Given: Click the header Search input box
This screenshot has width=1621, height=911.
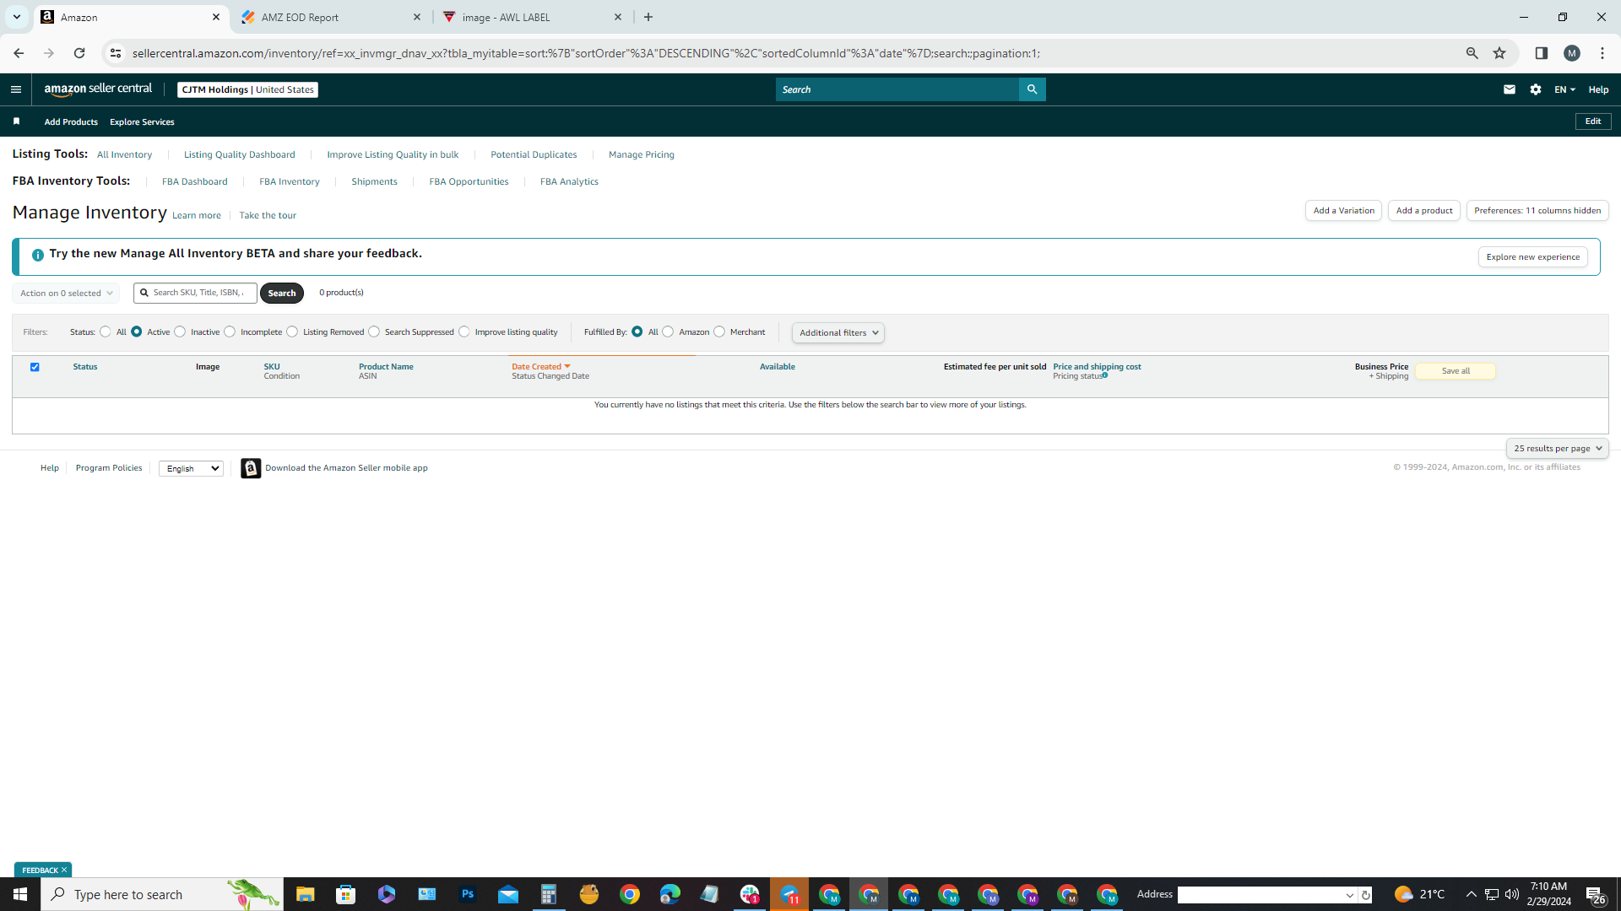Looking at the screenshot, I should pyautogui.click(x=897, y=89).
